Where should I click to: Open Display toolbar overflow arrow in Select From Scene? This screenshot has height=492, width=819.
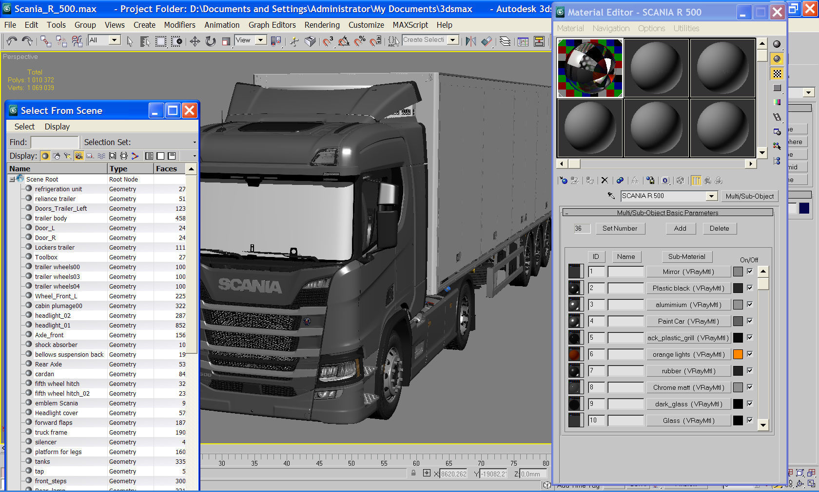tap(195, 156)
